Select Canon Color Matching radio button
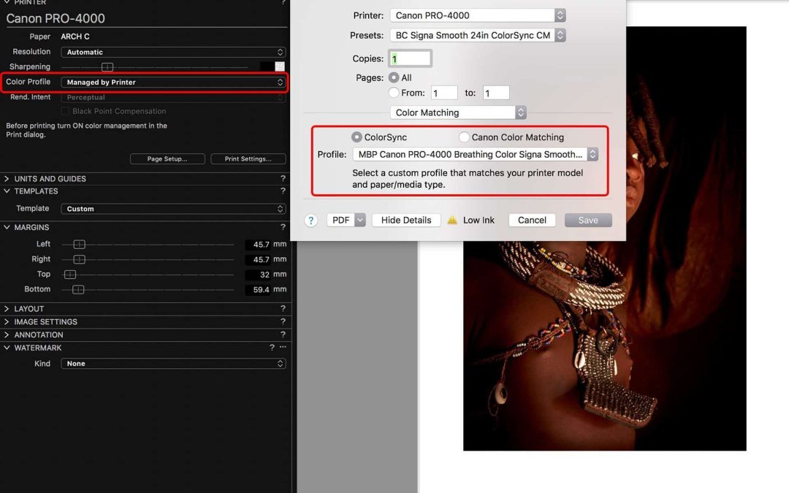The width and height of the screenshot is (789, 493). [x=464, y=137]
